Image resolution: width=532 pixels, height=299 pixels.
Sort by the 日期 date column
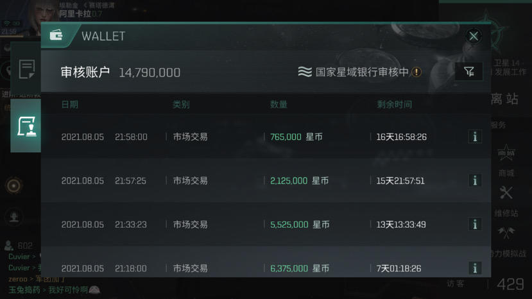point(70,104)
